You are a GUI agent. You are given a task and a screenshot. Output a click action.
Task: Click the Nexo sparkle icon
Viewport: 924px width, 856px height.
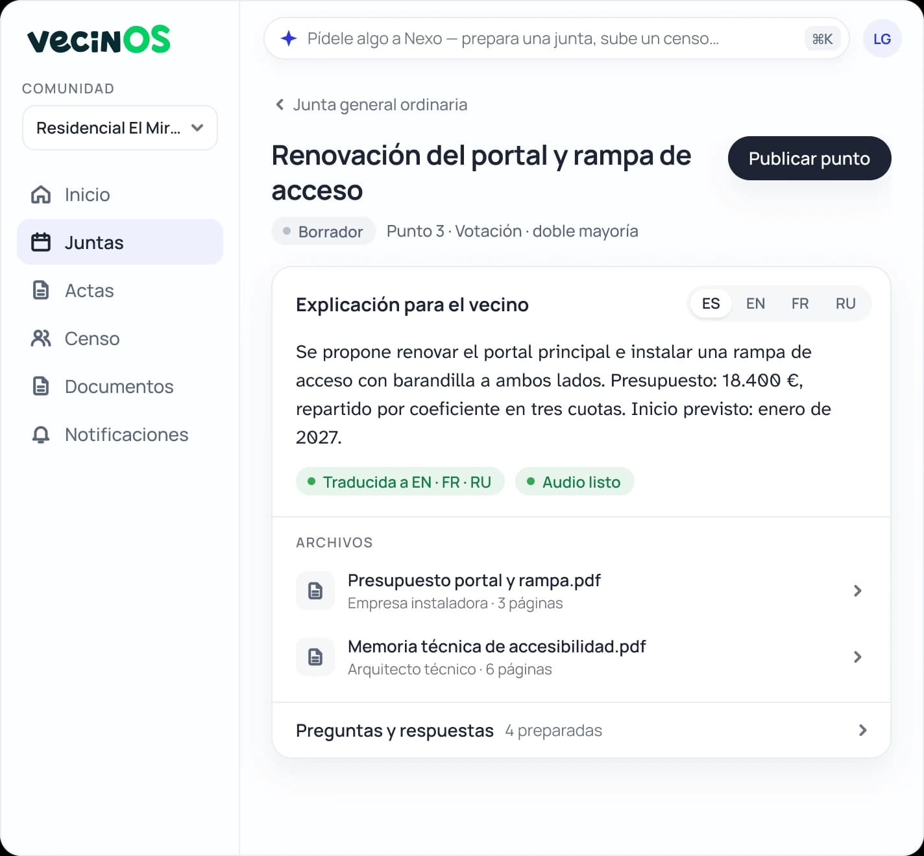(x=289, y=38)
